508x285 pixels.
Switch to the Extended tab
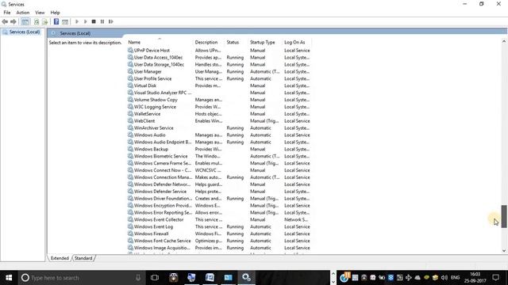pyautogui.click(x=60, y=258)
